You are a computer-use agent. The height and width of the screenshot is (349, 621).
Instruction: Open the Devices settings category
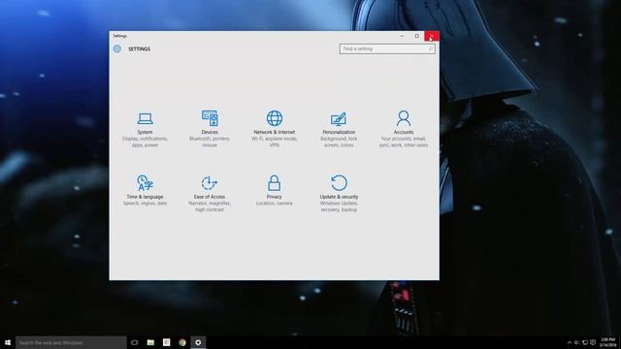(x=210, y=129)
